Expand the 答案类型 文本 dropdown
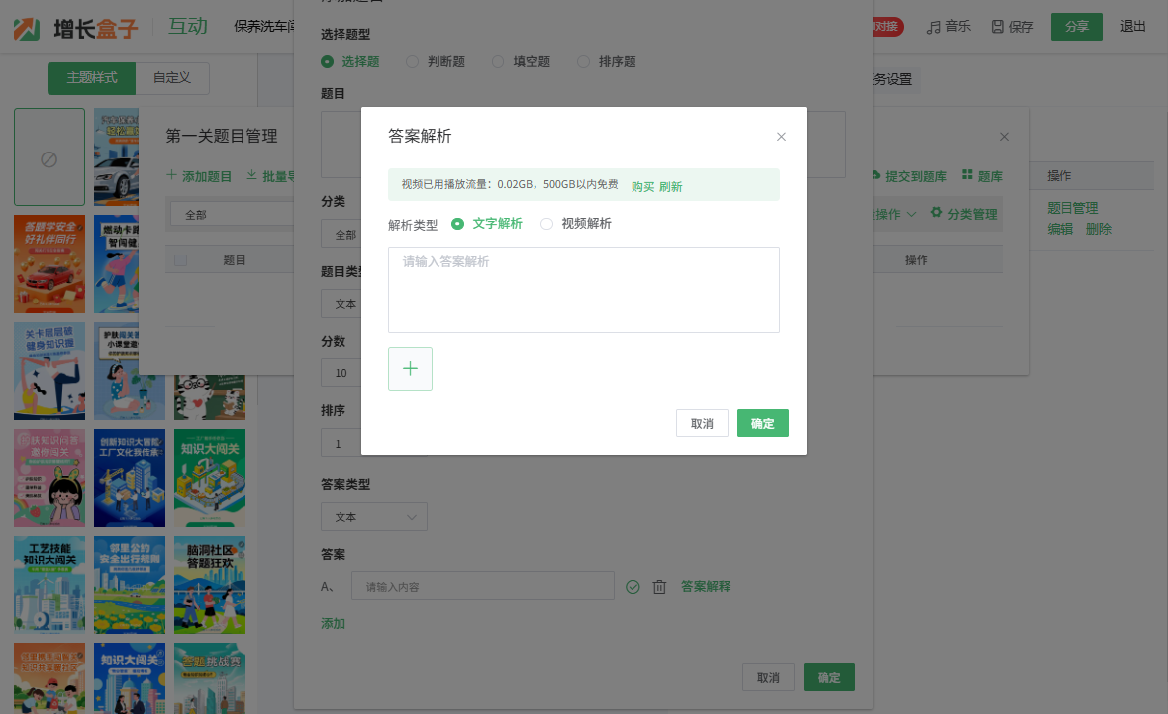The height and width of the screenshot is (714, 1168). (x=374, y=517)
